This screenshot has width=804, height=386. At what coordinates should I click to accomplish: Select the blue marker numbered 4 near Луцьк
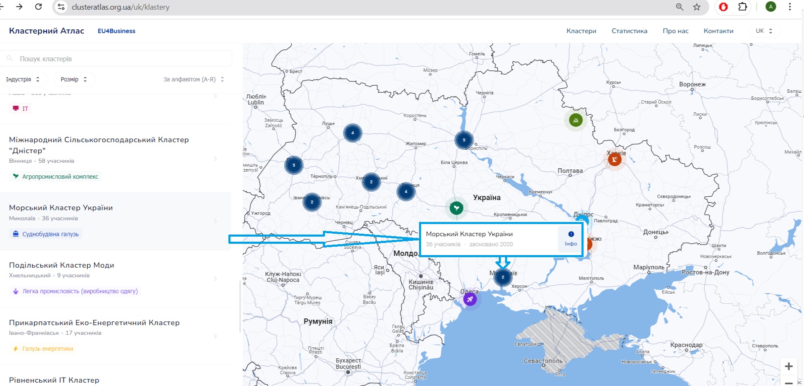352,133
